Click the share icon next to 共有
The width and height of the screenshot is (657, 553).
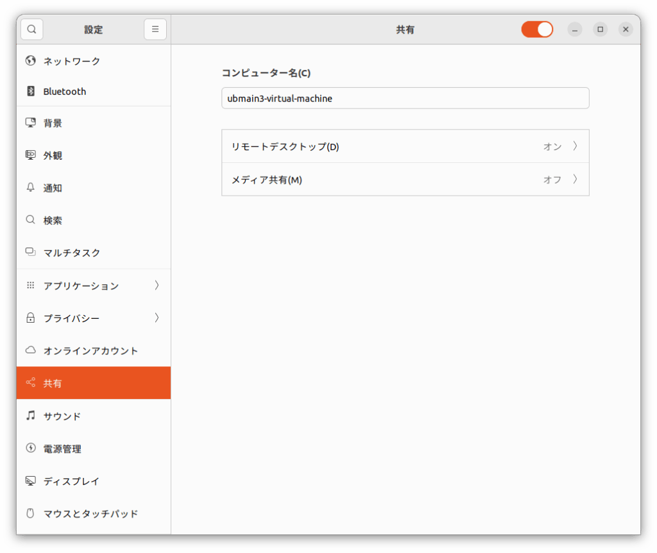pyautogui.click(x=31, y=382)
